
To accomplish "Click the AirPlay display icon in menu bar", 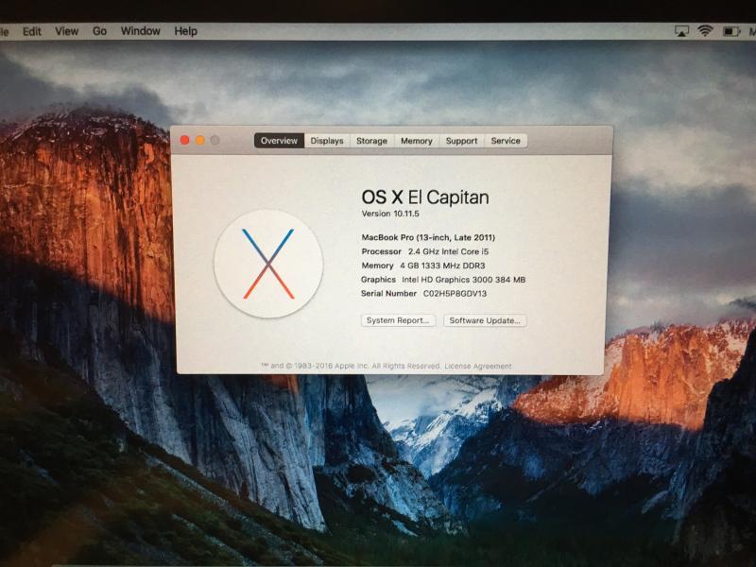I will pyautogui.click(x=681, y=32).
